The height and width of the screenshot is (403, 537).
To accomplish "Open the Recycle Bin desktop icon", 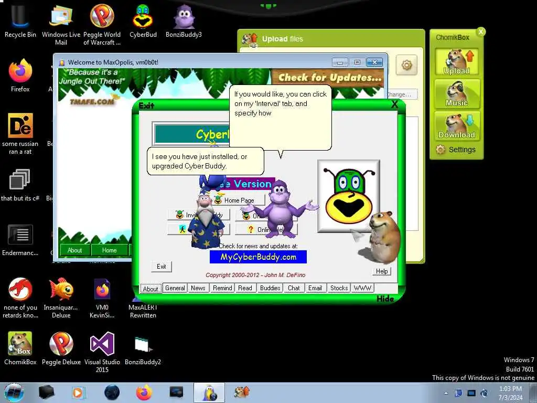I will coord(20,21).
